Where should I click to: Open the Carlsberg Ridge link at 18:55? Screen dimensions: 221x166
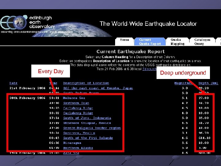[x=78, y=108]
